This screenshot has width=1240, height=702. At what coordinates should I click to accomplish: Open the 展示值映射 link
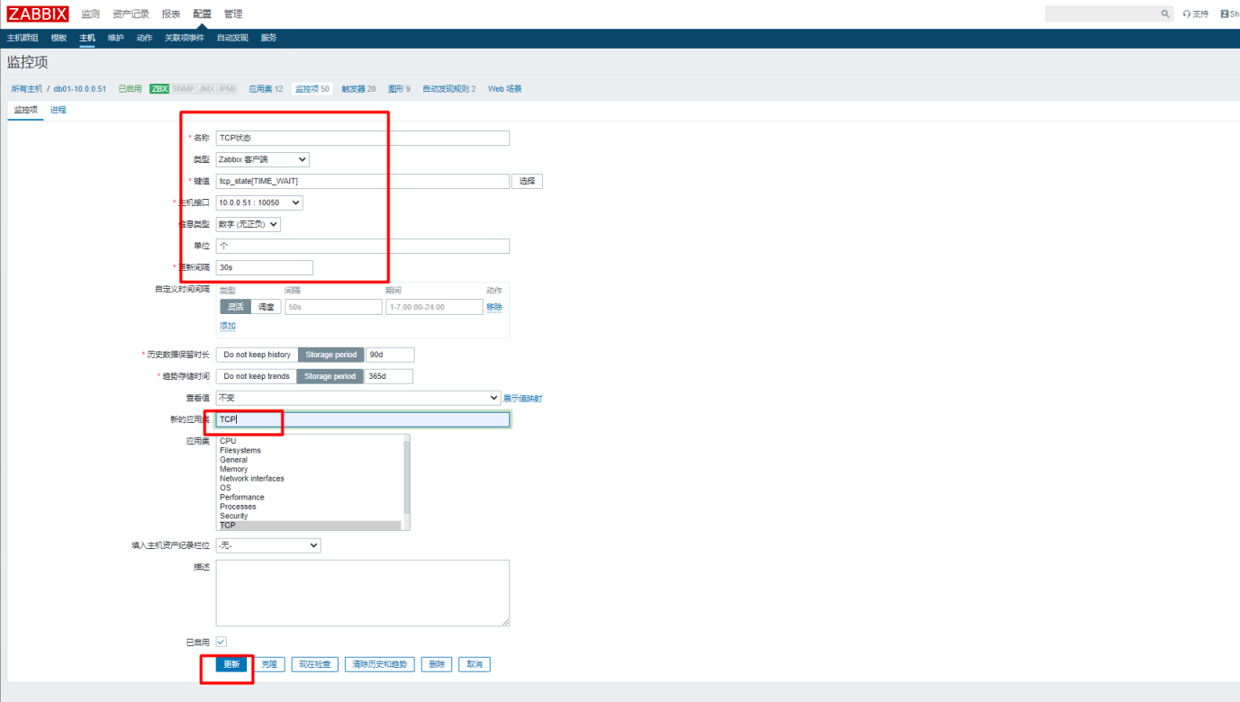[x=522, y=398]
